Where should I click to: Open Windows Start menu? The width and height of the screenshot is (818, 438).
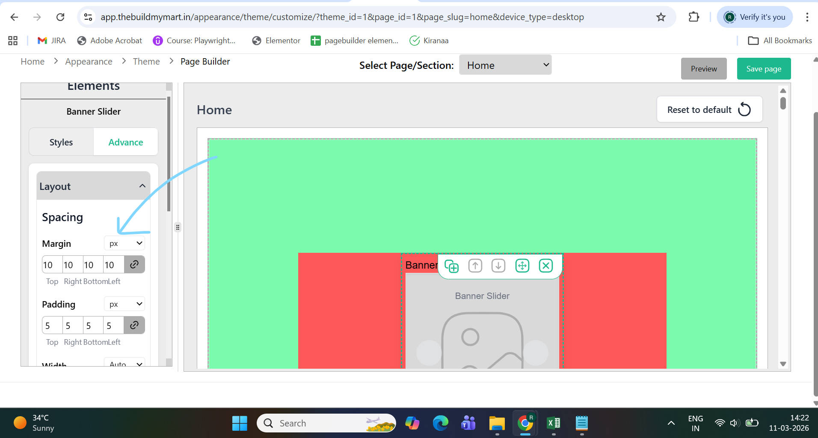pos(240,423)
